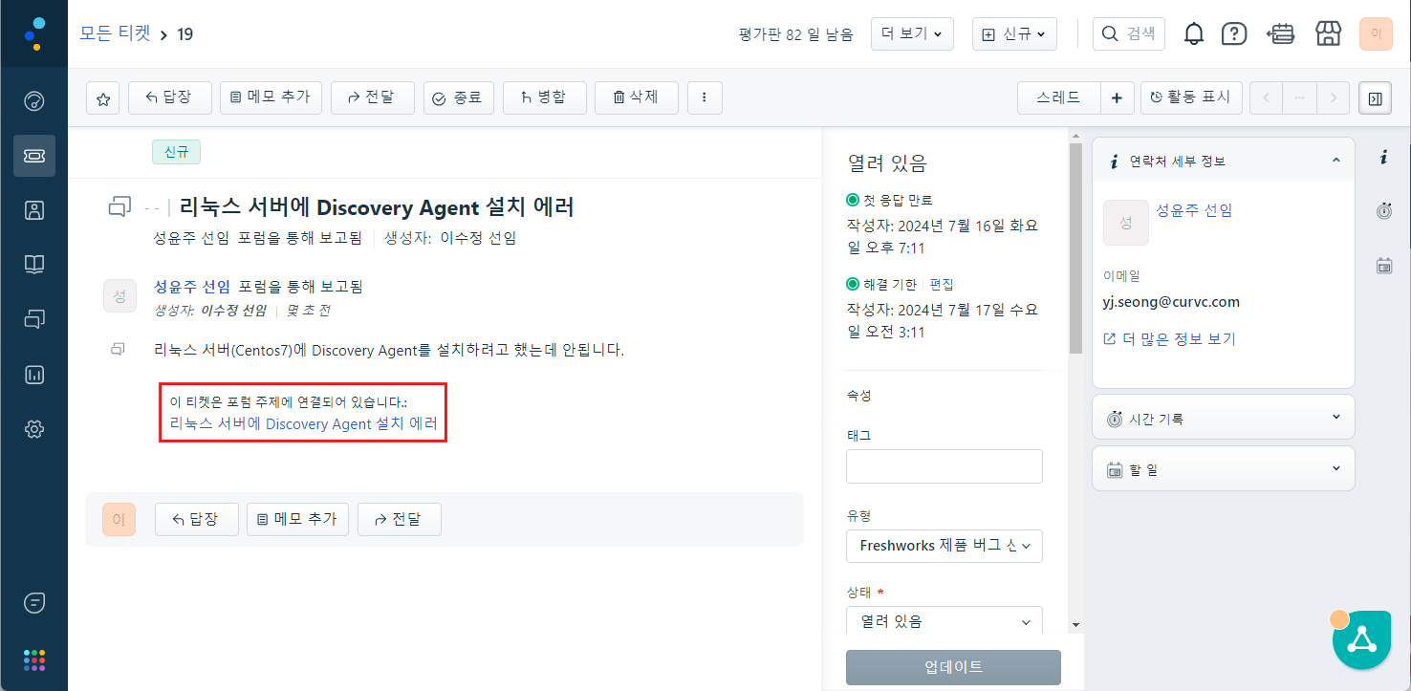Open the Tickets icon in left sidebar
Screen dimensions: 1411x691
(x=34, y=156)
